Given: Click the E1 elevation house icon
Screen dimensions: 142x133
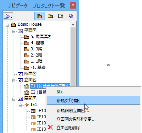Looking at the screenshot, I should [27, 86].
